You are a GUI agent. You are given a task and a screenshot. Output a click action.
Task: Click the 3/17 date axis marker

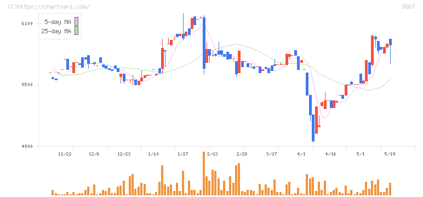[271, 154]
